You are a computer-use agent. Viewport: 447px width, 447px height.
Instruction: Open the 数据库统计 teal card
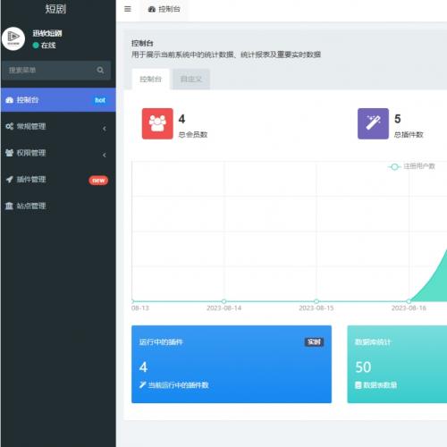[x=397, y=364]
